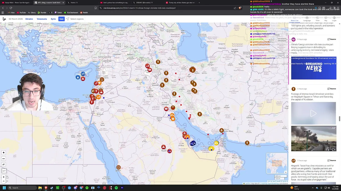Open the Library bookmark folder

(32, 12)
